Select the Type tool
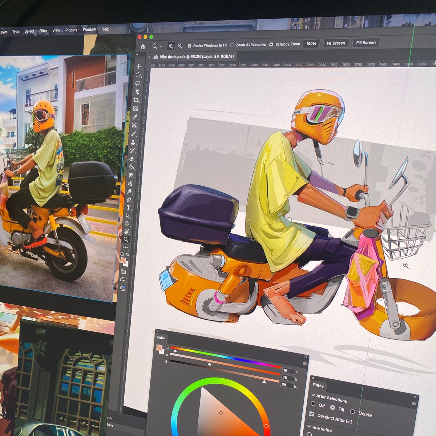This screenshot has height=436, width=436. pos(128,207)
